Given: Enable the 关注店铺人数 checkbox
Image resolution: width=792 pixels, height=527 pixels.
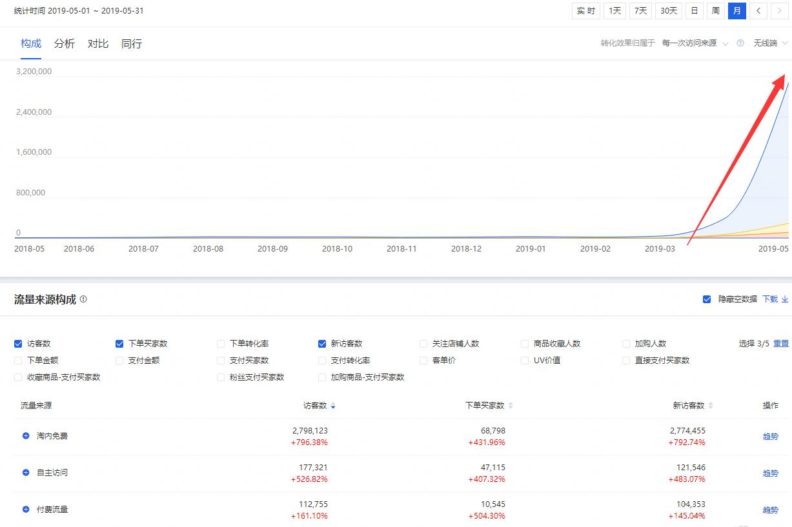Looking at the screenshot, I should tap(423, 344).
